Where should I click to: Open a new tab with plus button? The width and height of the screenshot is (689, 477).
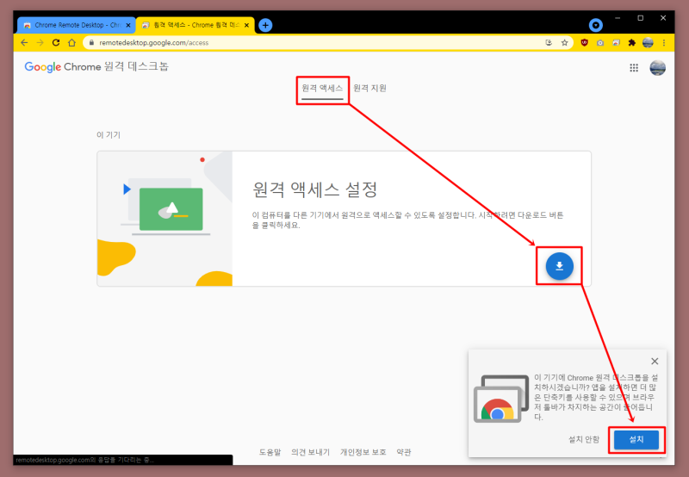265,25
